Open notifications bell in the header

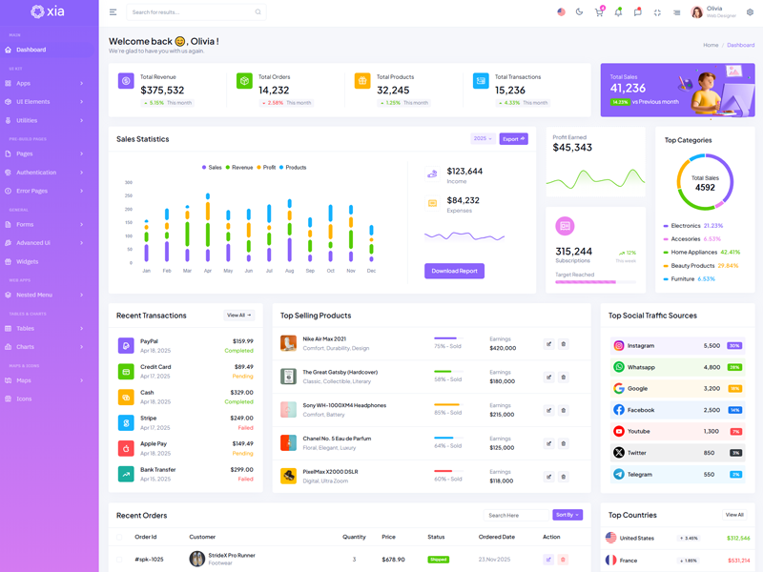[x=618, y=12]
